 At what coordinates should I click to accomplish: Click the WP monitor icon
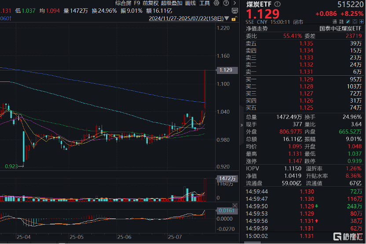point(234,11)
